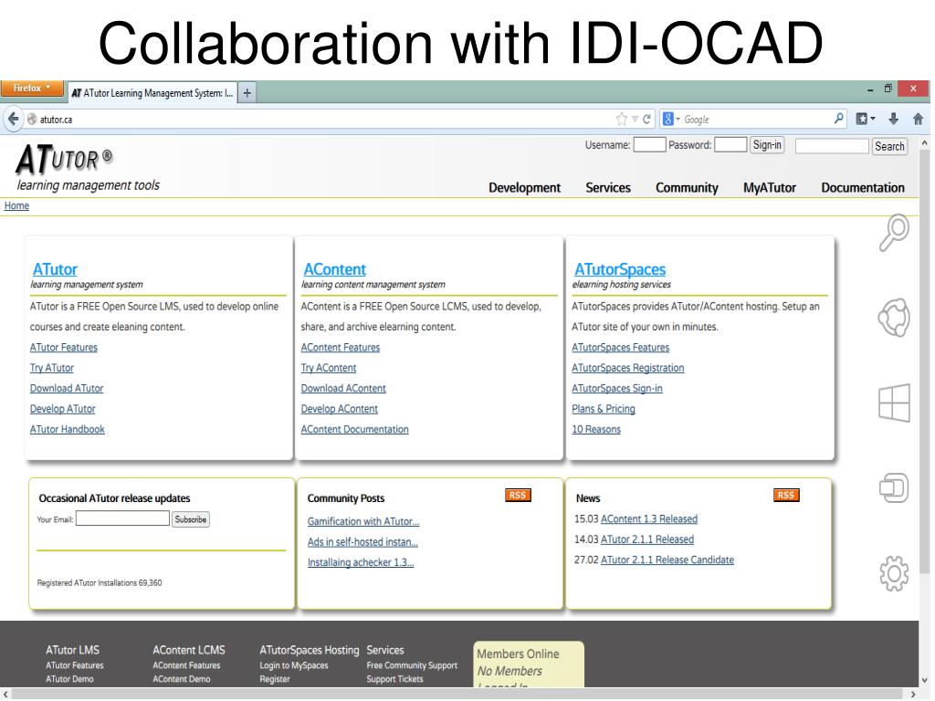Image resolution: width=935 pixels, height=701 pixels.
Task: Click the Your Email input field
Action: [x=123, y=518]
